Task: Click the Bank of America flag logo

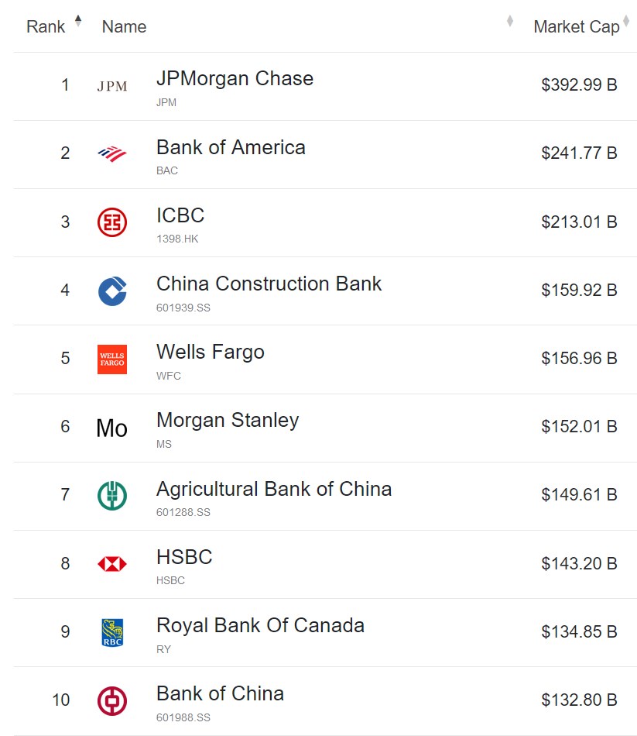Action: click(112, 153)
